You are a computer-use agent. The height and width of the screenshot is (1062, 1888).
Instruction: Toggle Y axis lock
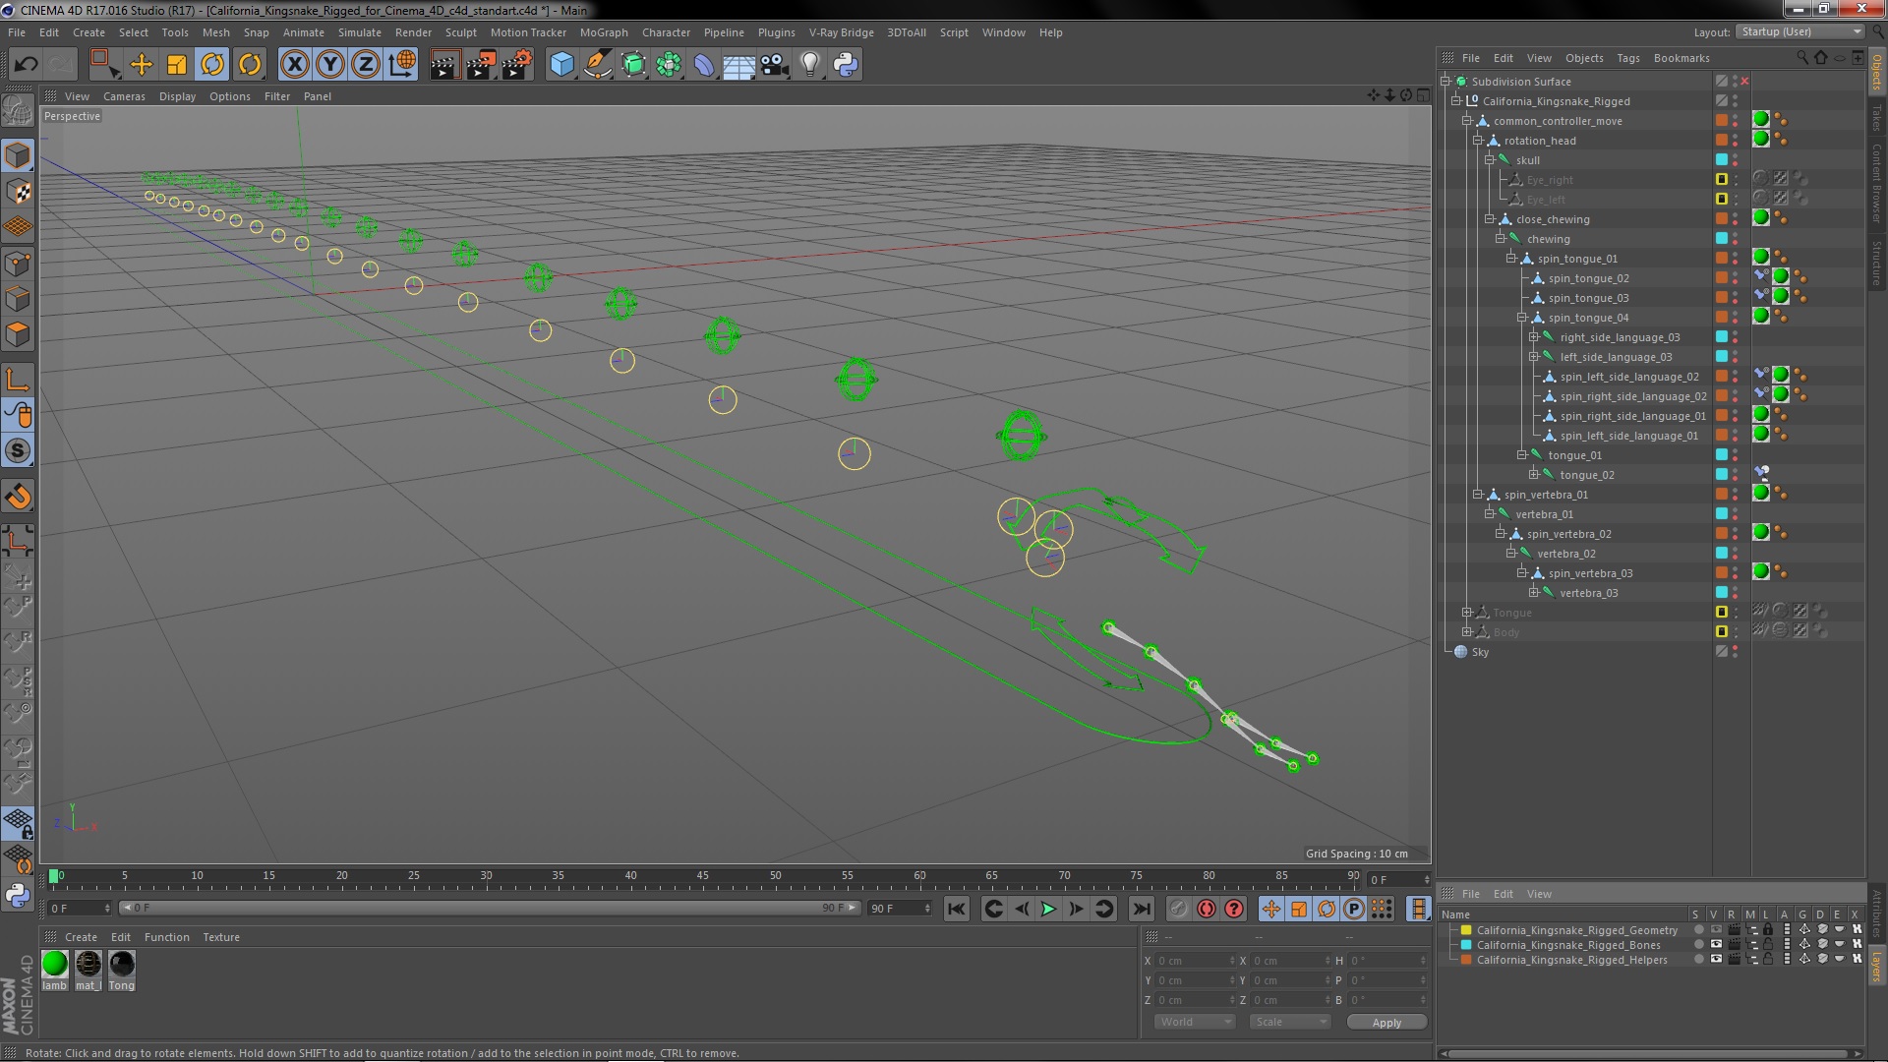330,65
